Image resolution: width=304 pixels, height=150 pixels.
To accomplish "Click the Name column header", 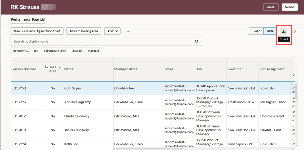I will pyautogui.click(x=88, y=69).
